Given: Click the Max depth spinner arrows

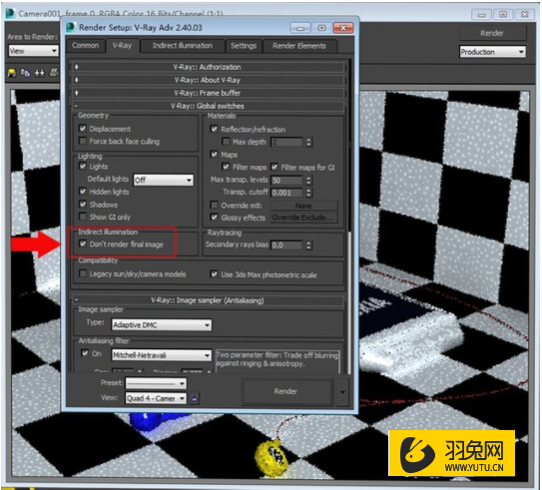Looking at the screenshot, I should 308,142.
